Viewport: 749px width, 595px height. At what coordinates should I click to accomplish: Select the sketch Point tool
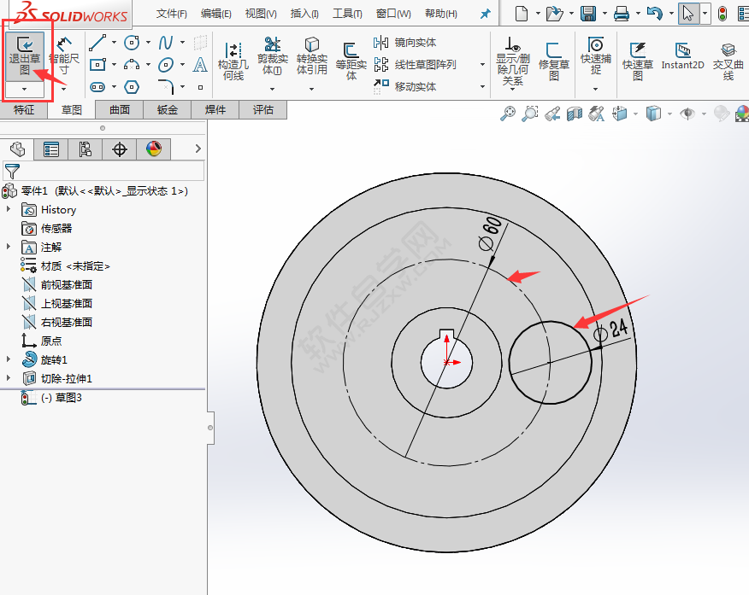click(x=201, y=87)
